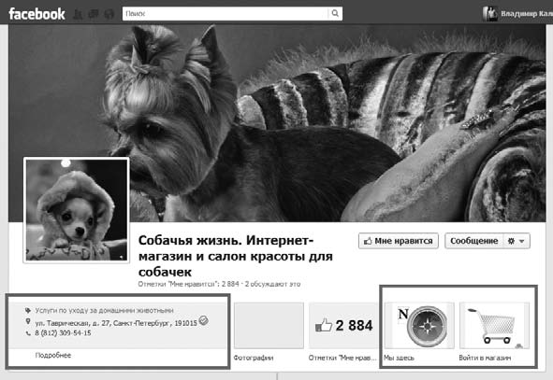
Task: Click the facebook logo
Action: [37, 14]
